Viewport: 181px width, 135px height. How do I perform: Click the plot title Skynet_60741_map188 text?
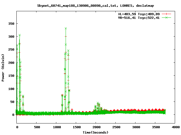pos(96,6)
